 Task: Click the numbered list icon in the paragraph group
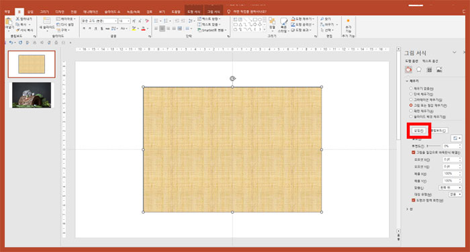(x=166, y=21)
